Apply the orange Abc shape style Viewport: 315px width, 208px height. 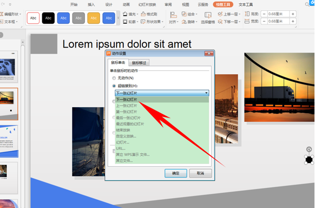[94, 18]
